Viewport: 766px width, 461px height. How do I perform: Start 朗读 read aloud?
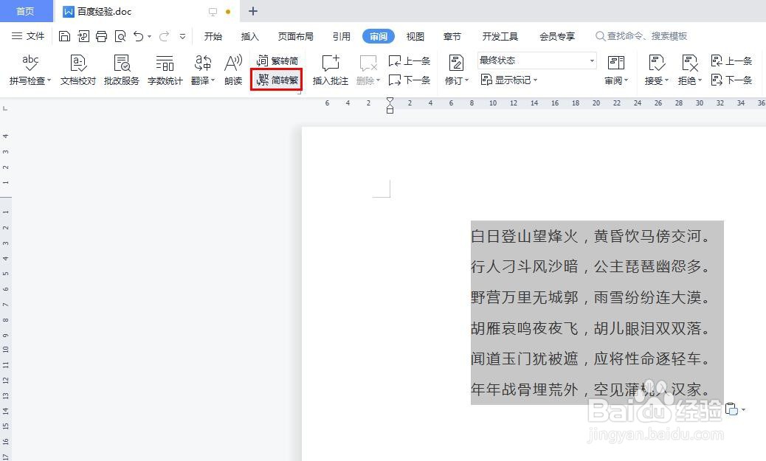(x=232, y=70)
